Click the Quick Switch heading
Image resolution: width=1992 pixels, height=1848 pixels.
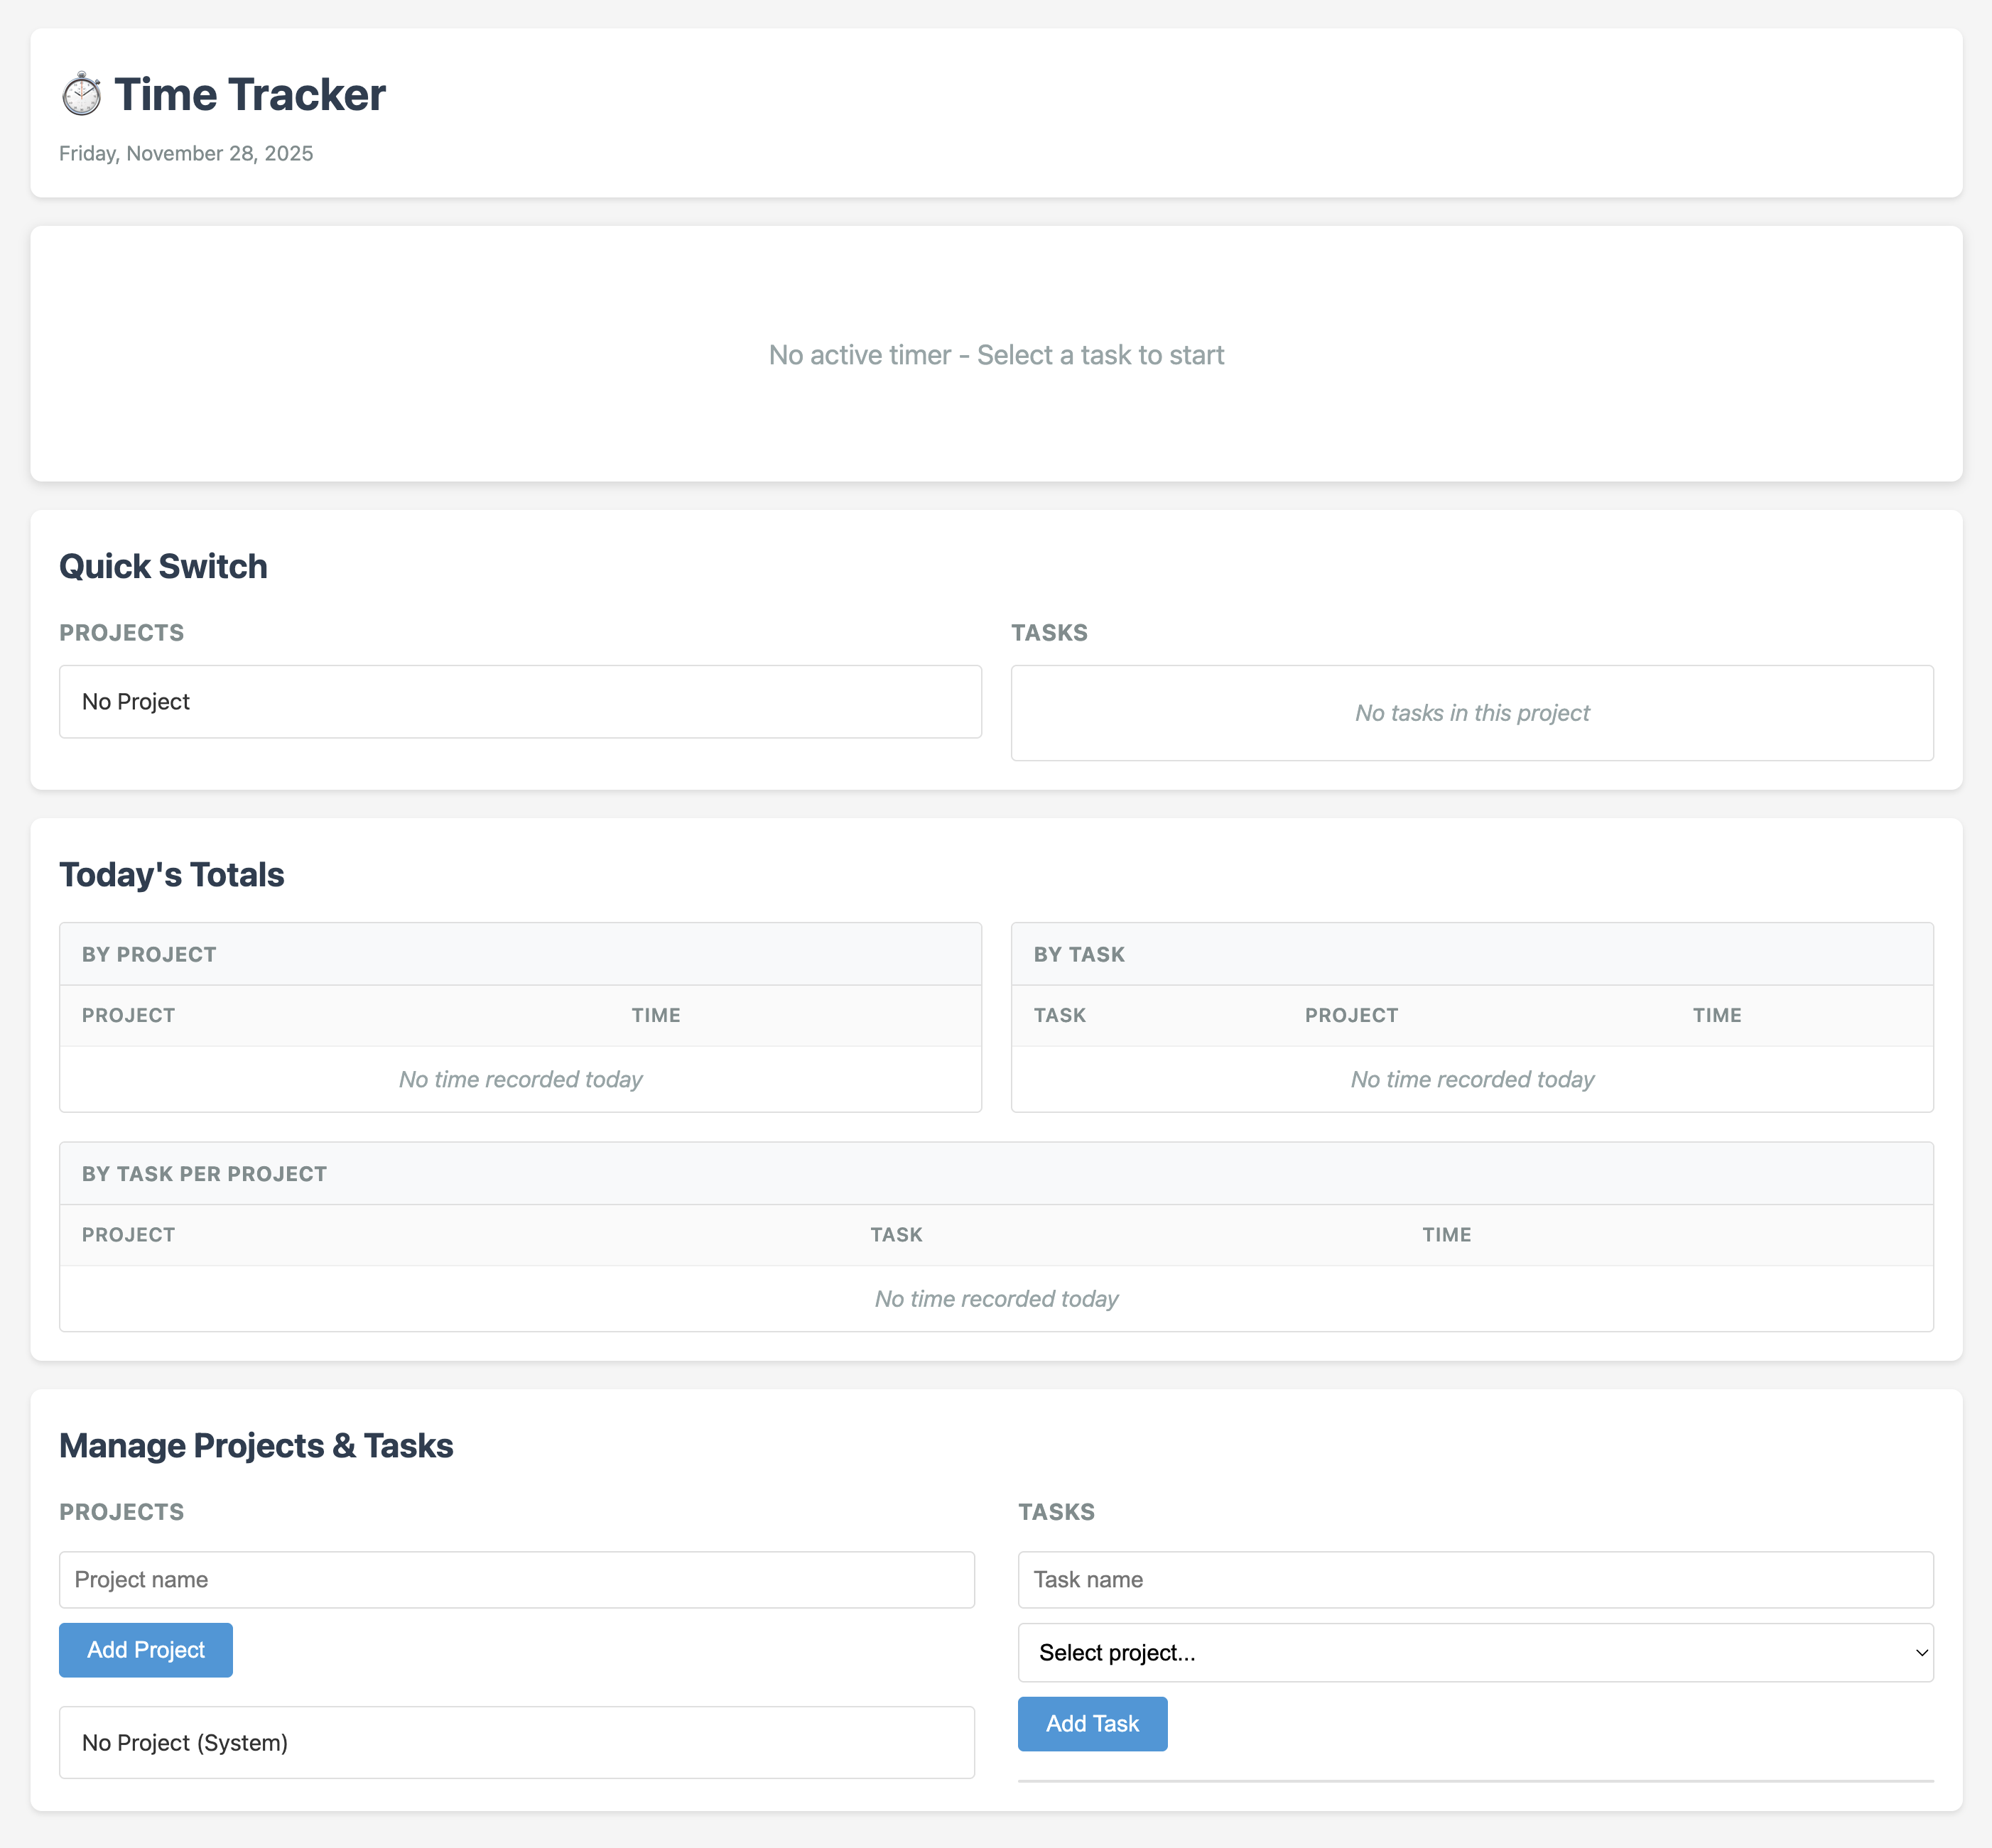[x=163, y=566]
